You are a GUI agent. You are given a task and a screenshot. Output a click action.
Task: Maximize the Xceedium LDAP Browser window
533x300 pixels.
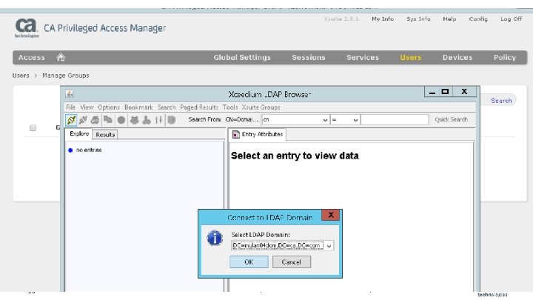(445, 92)
